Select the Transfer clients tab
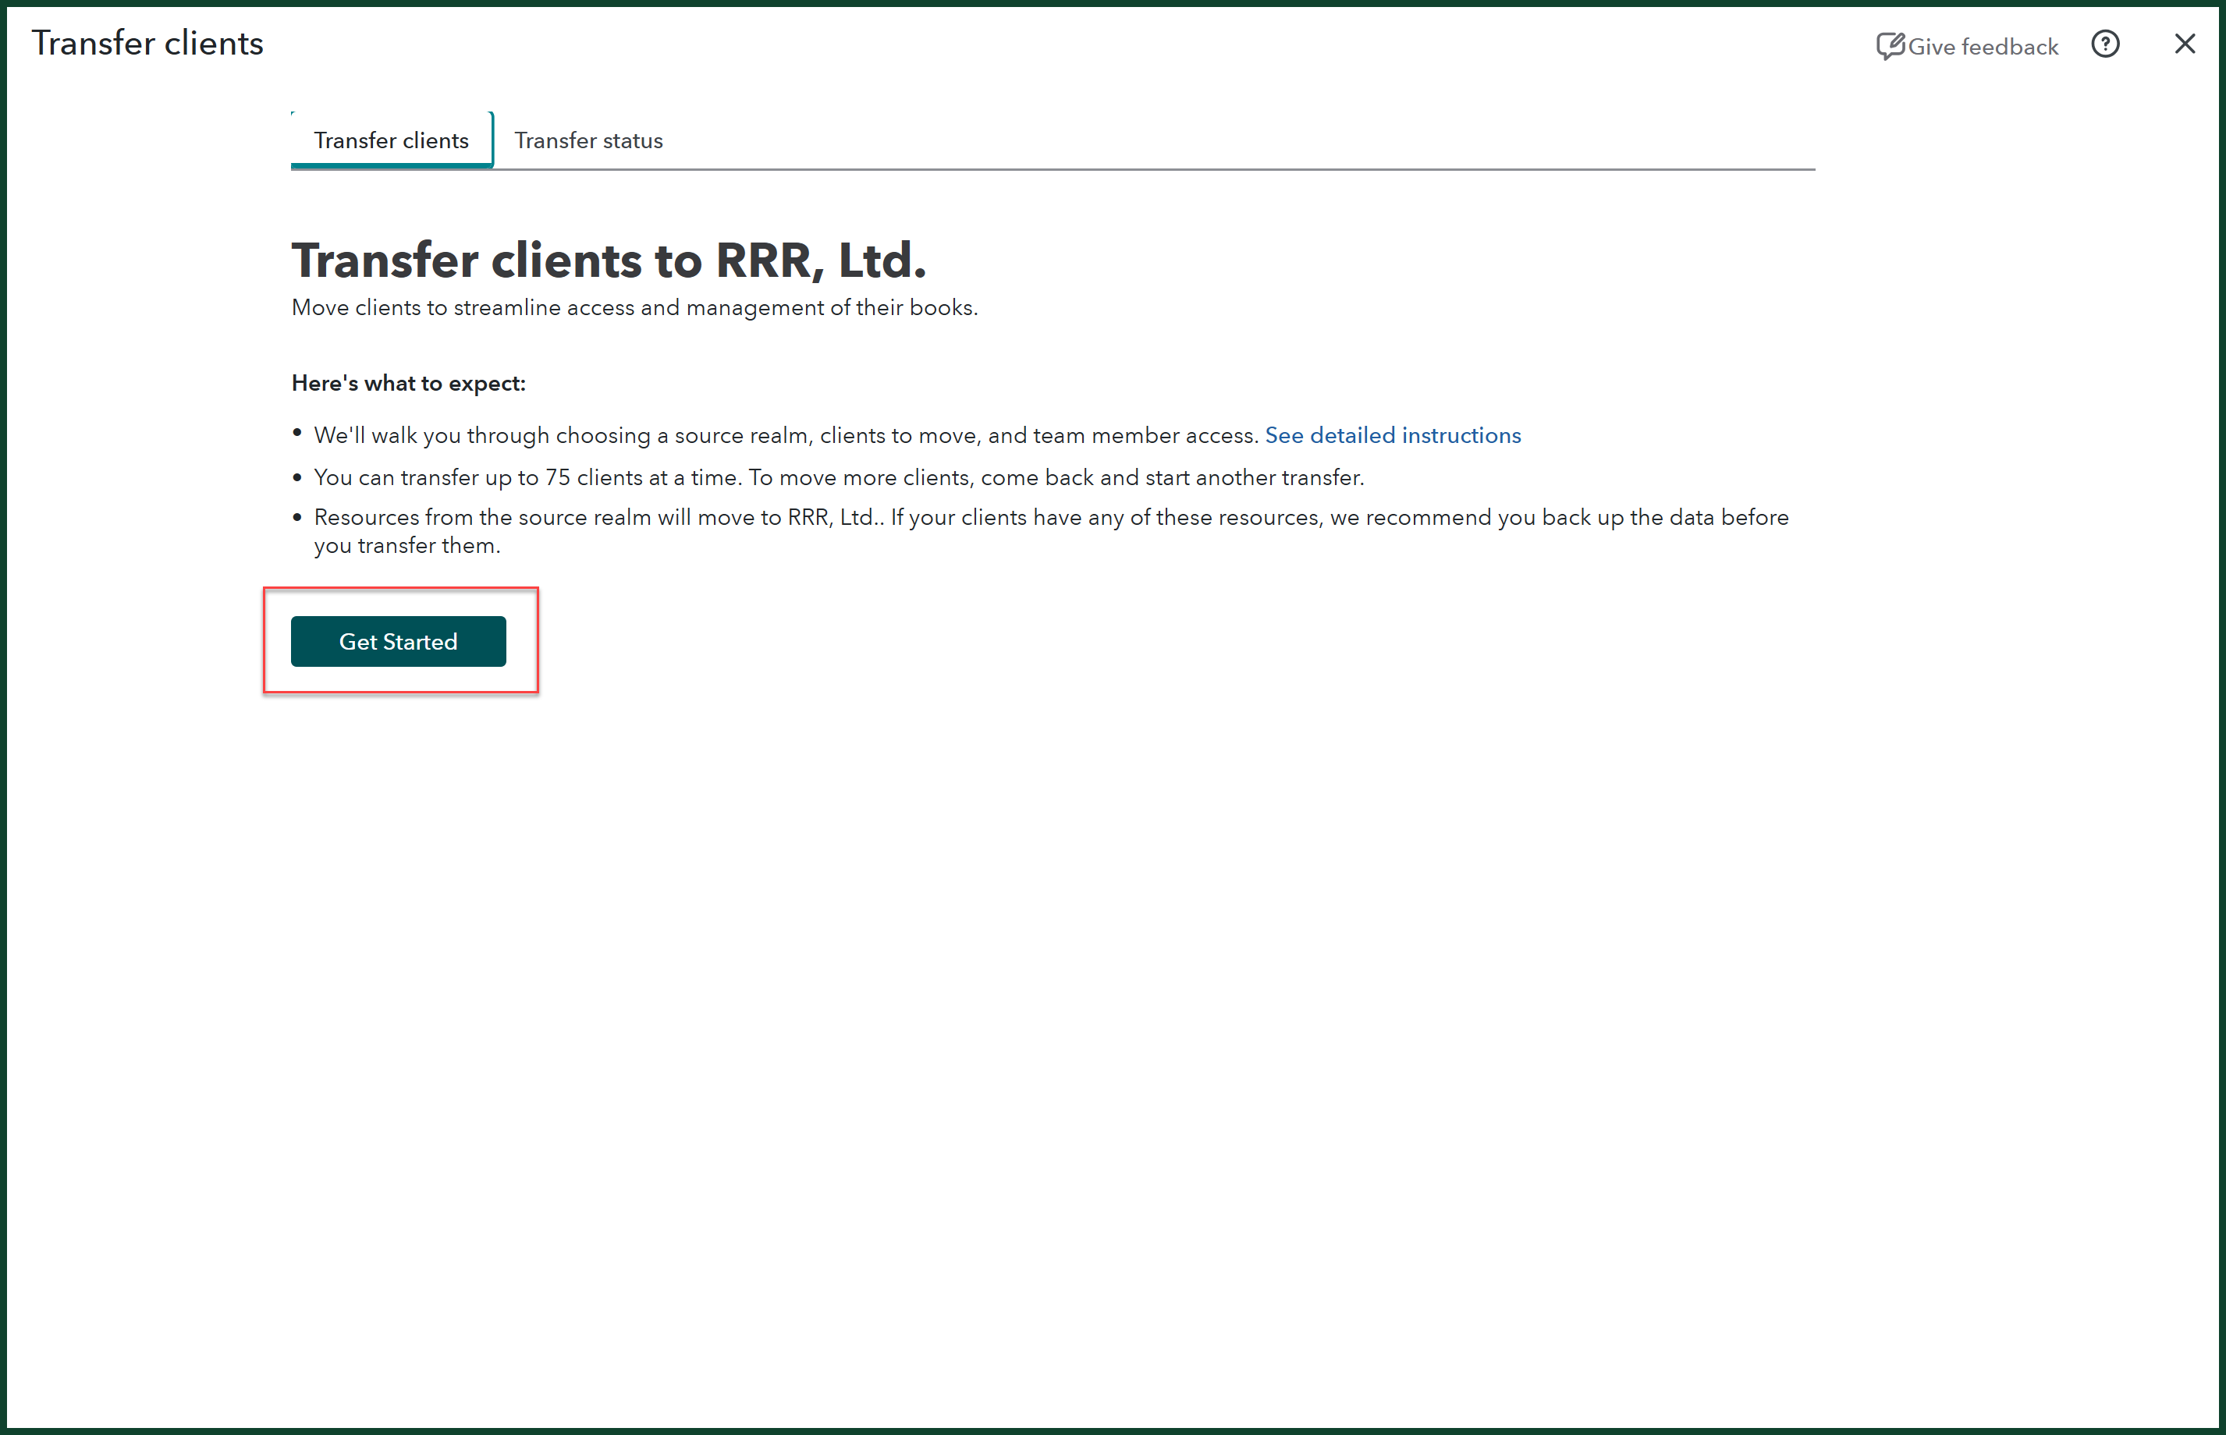 391,140
